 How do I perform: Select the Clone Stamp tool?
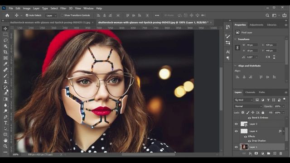click(5, 81)
